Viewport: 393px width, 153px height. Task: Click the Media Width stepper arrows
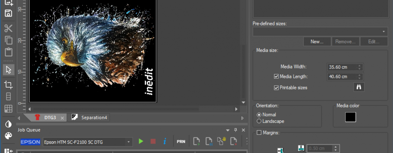coord(360,67)
